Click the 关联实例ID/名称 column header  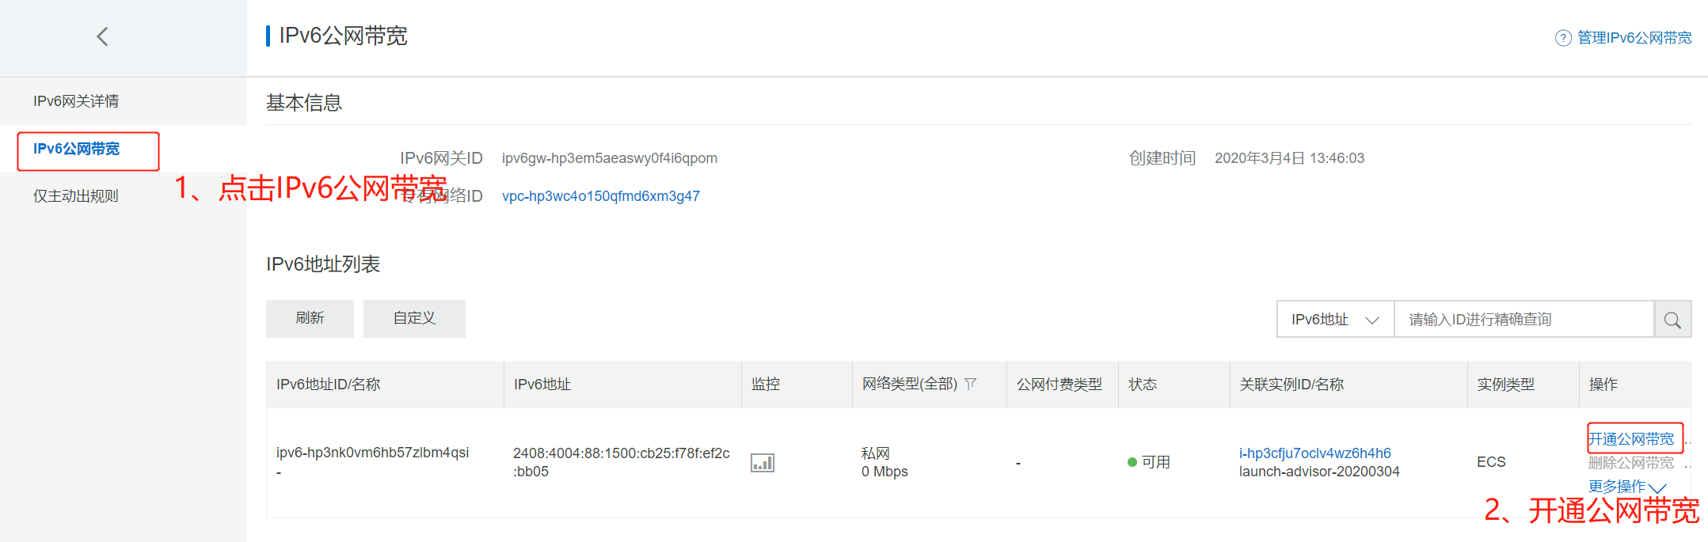coord(1291,385)
